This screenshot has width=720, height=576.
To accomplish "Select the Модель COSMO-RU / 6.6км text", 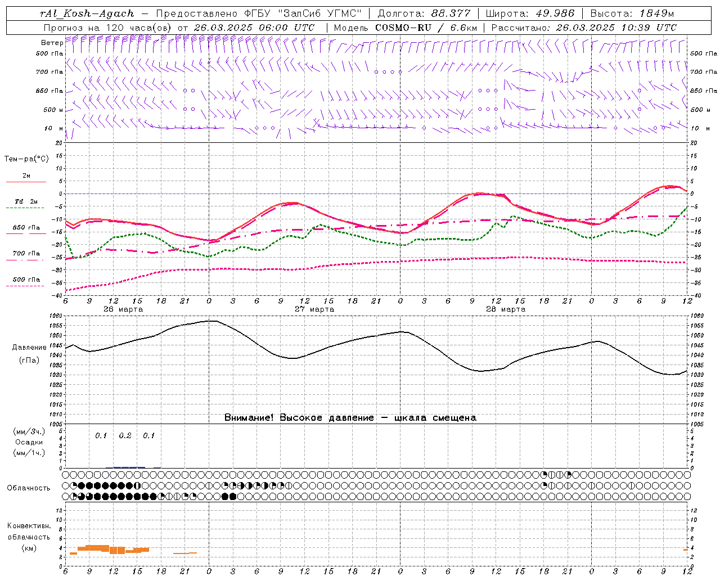I will tap(405, 28).
